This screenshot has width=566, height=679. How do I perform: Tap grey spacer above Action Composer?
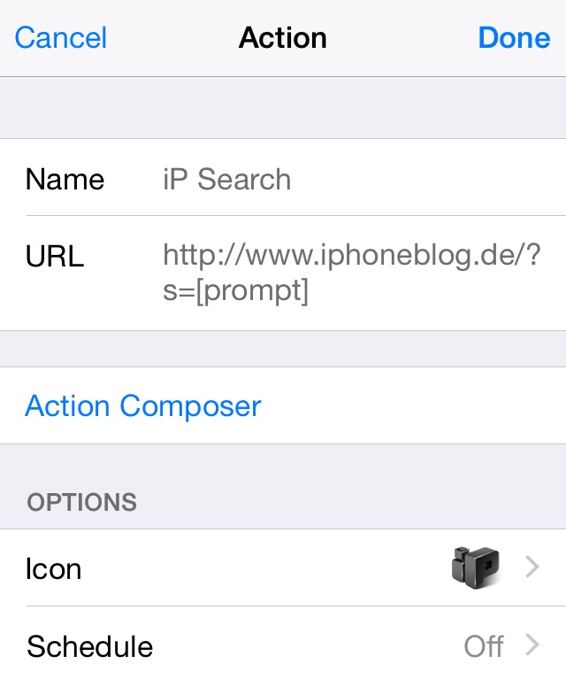pos(283,349)
